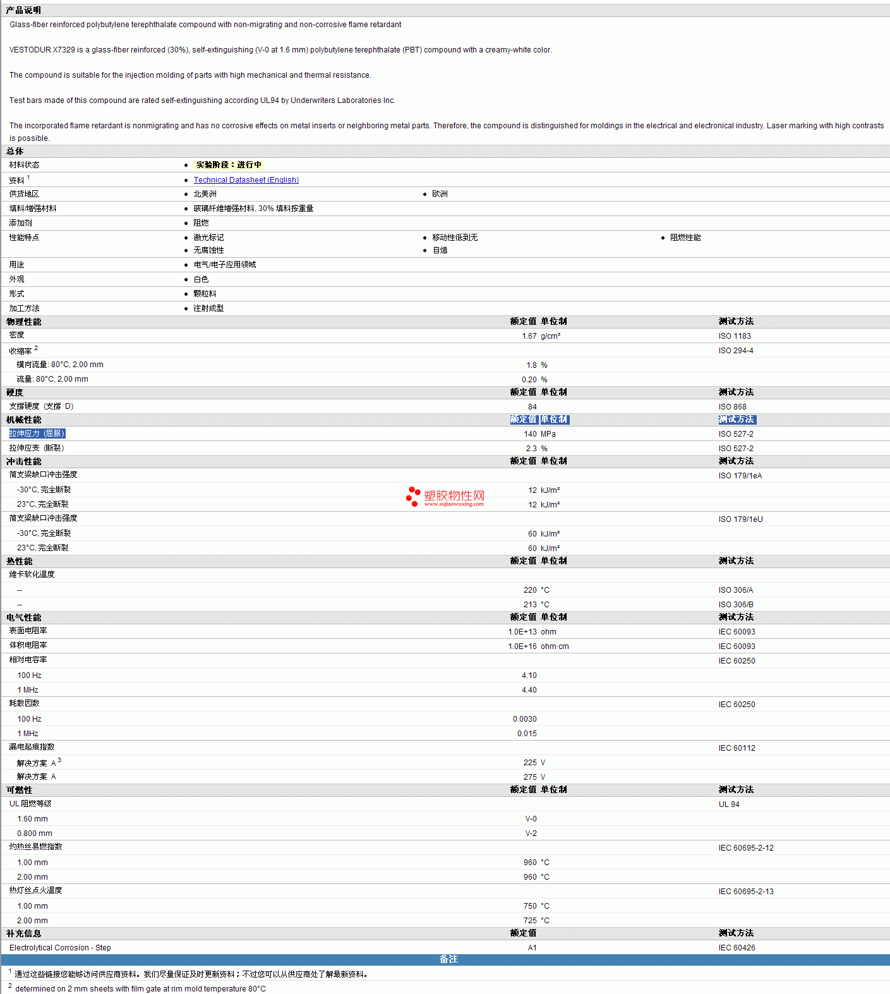Image resolution: width=890 pixels, height=994 pixels.
Task: Select the highlighted 拉伸应力 (屈服) row label
Action: coord(37,433)
